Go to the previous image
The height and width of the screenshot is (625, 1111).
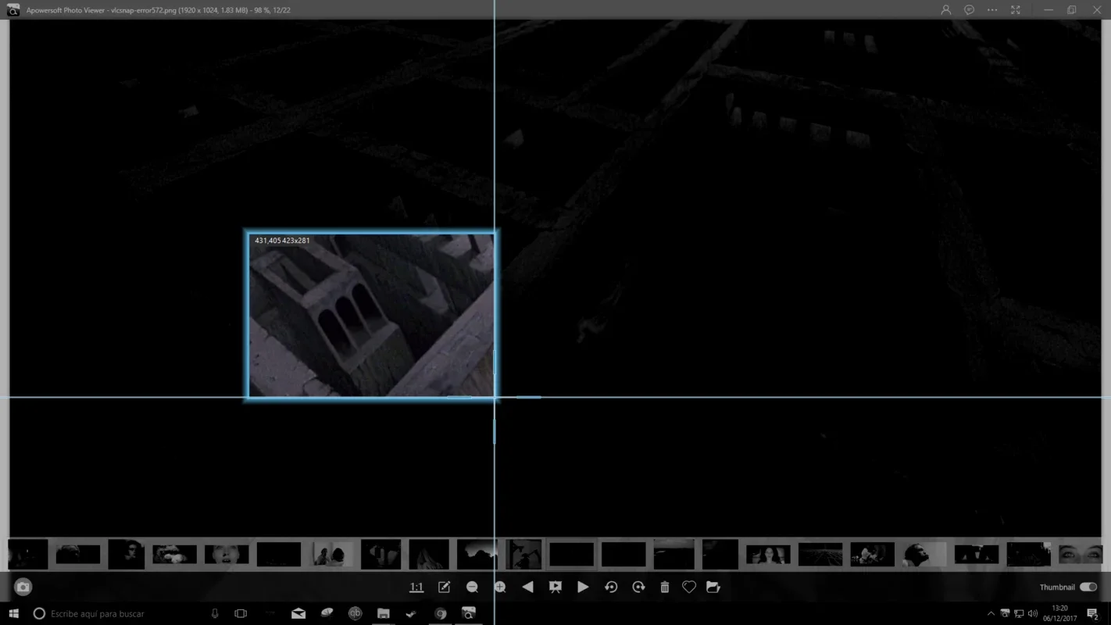(528, 587)
